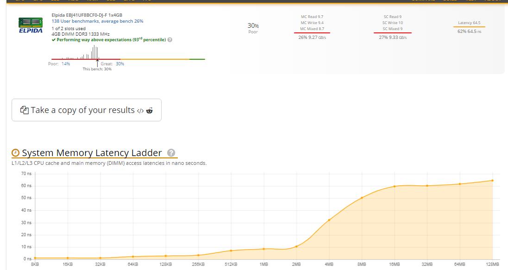Click the 128MB data point on latency chart
Viewport: 508px width, 270px height.
pyautogui.click(x=492, y=181)
